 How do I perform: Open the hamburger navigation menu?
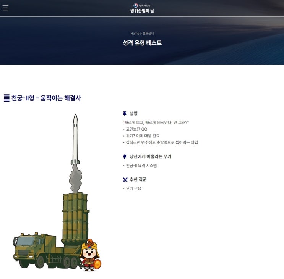(x=5, y=8)
